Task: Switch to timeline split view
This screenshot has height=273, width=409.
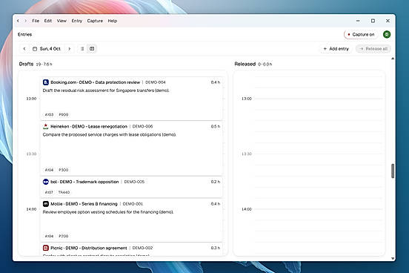Action: [x=92, y=49]
